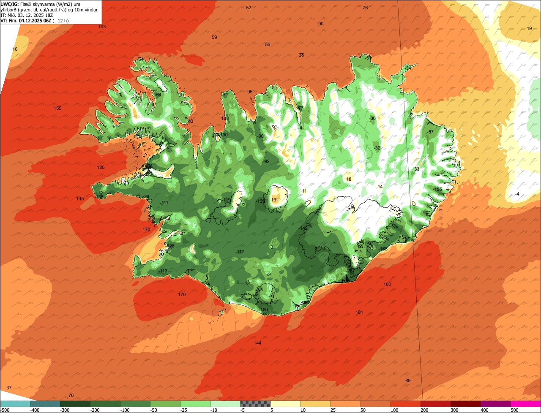Click the heat flux value 193
Image resolution: width=541 pixels, height=413 pixels.
pyautogui.click(x=102, y=27)
